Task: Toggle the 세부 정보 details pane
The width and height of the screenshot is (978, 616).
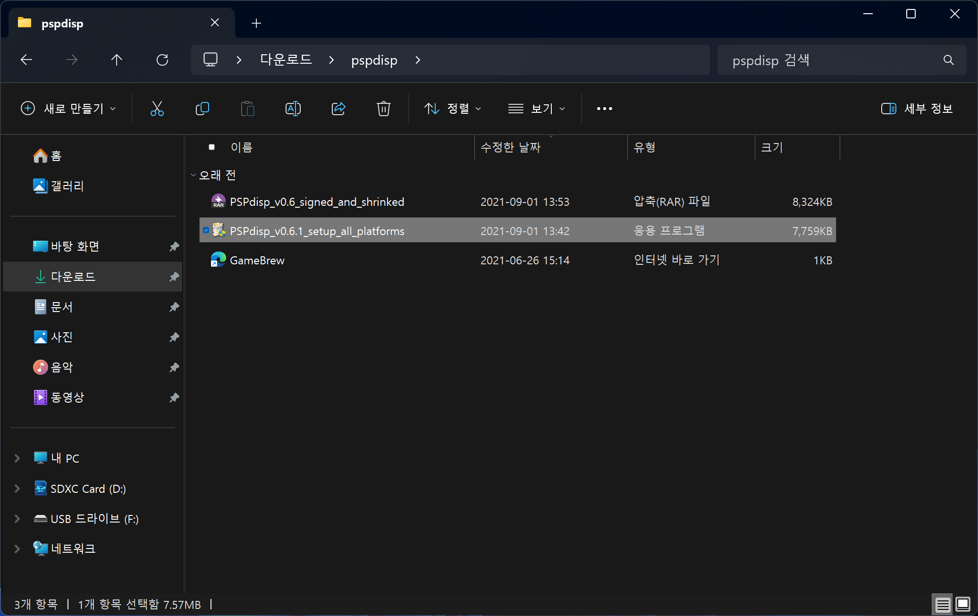Action: [x=917, y=109]
